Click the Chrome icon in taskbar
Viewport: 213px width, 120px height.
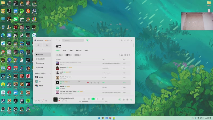click(103, 118)
